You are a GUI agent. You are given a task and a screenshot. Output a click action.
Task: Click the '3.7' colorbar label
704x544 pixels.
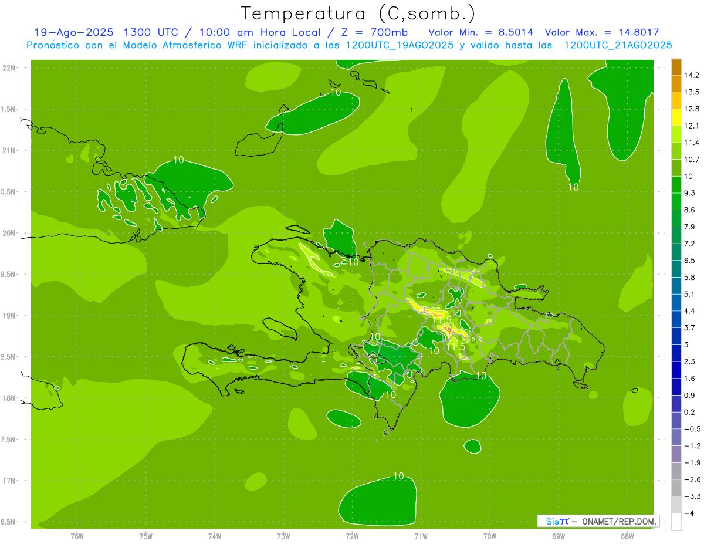[x=690, y=328]
